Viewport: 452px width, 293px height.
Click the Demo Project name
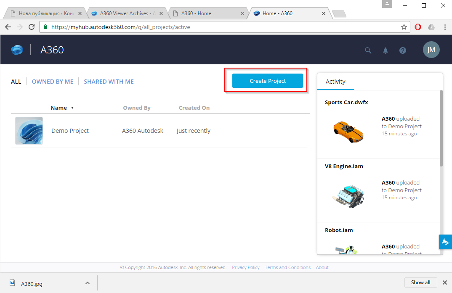tap(70, 131)
